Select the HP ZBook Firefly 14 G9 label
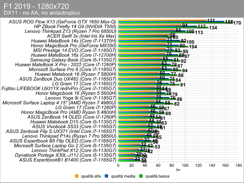The image size is (244, 183). 75,26
